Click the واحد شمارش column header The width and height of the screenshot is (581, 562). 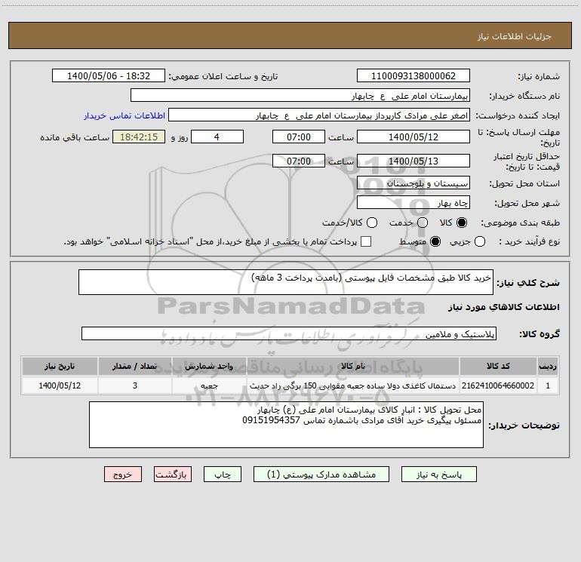pos(209,366)
